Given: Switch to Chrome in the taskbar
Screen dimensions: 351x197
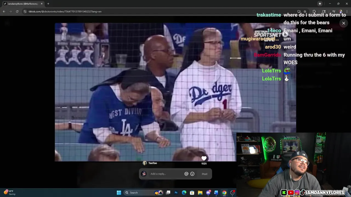Looking at the screenshot, I should pyautogui.click(x=224, y=193).
